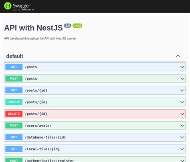Expand the GET /local-files/{id} operation arrow
The image size is (190, 162).
(x=182, y=149)
